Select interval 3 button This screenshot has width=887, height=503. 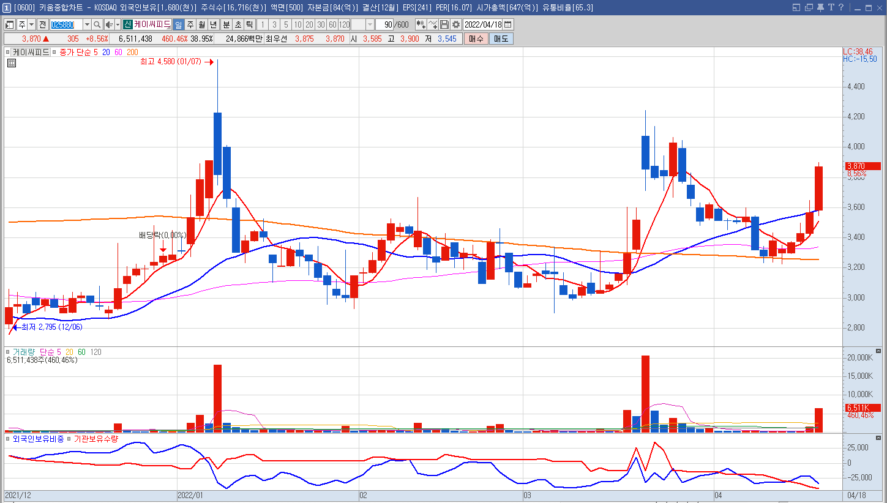[274, 24]
